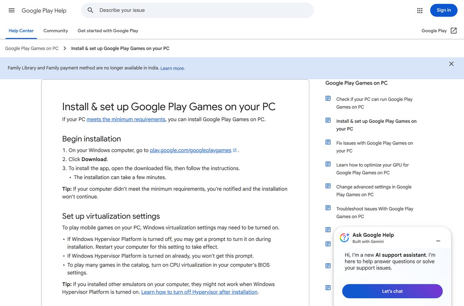Click article icon beside Troubleshoot Issues

click(x=328, y=208)
